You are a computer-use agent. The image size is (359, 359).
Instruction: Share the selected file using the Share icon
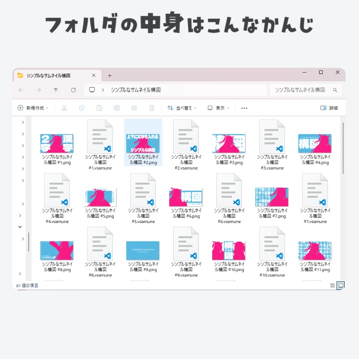click(134, 108)
